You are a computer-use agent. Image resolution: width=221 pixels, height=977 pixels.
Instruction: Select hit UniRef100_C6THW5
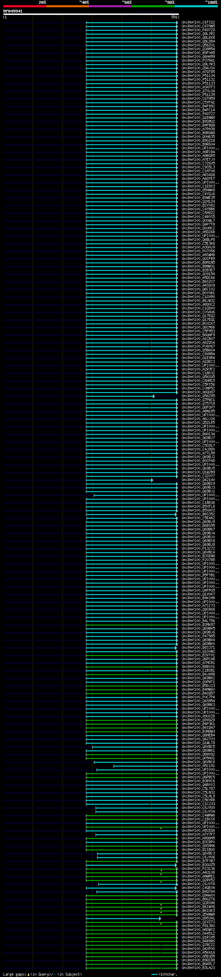[x=198, y=27]
